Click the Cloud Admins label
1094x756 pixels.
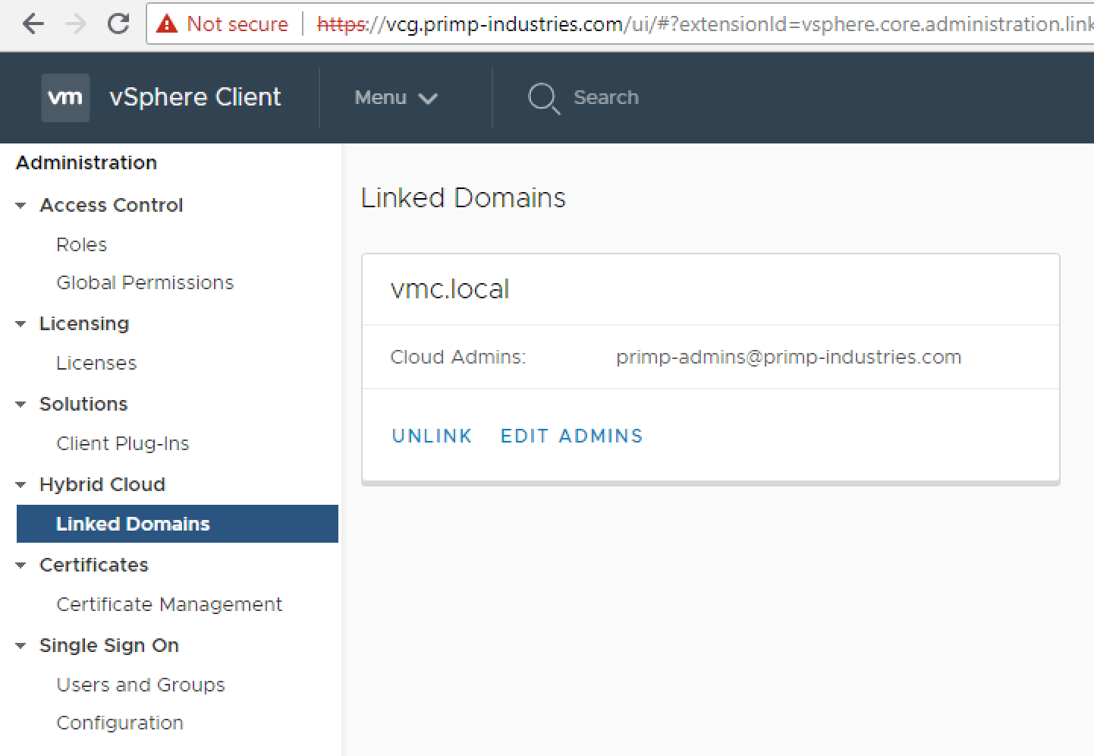pyautogui.click(x=458, y=357)
